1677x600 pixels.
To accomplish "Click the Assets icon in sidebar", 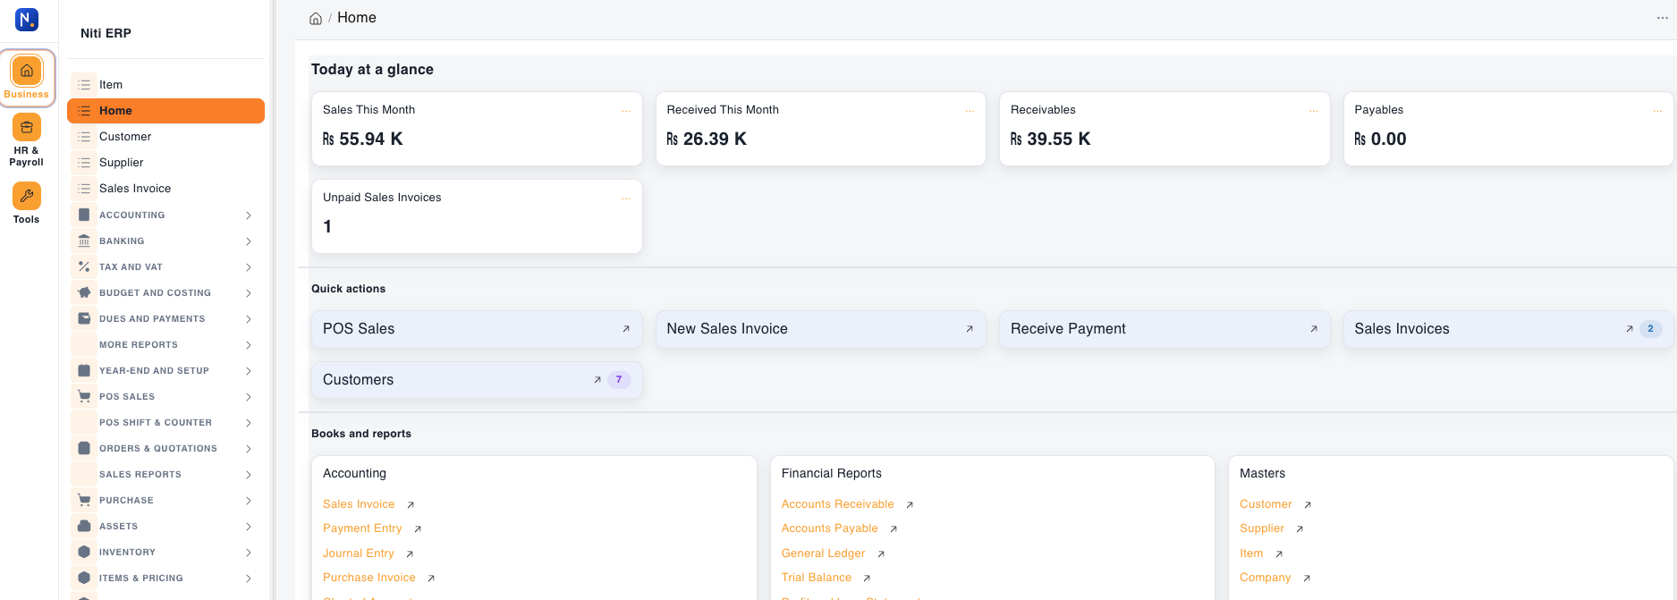I will [x=84, y=526].
